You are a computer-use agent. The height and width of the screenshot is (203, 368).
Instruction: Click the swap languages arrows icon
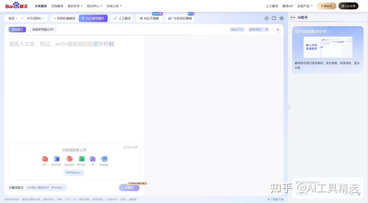(x=22, y=18)
